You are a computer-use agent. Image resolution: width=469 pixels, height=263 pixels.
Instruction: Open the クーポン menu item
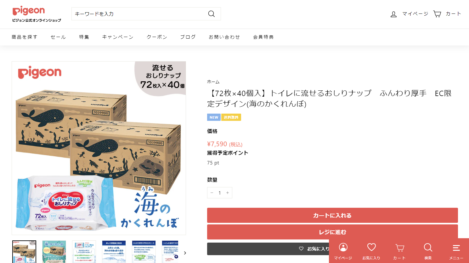(157, 37)
